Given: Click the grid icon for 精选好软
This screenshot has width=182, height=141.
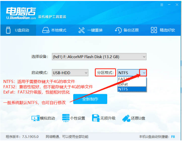Looking at the screenshot, I should (154, 30).
